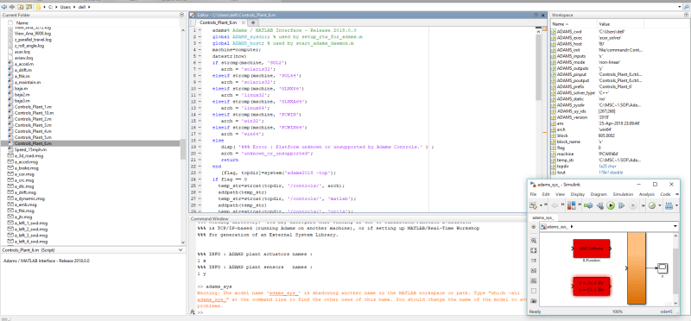Click the Simulink new model icon
The image size is (691, 321).
(x=533, y=205)
